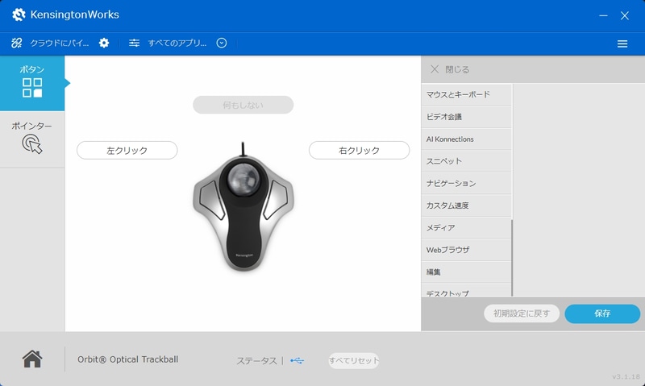Click the 右クリック button assignment

pyautogui.click(x=359, y=151)
